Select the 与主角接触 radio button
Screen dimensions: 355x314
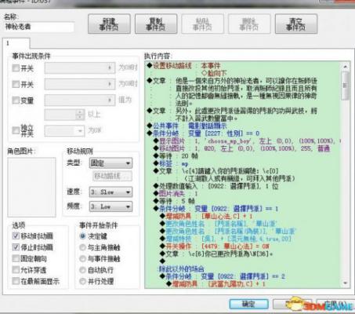[82, 247]
